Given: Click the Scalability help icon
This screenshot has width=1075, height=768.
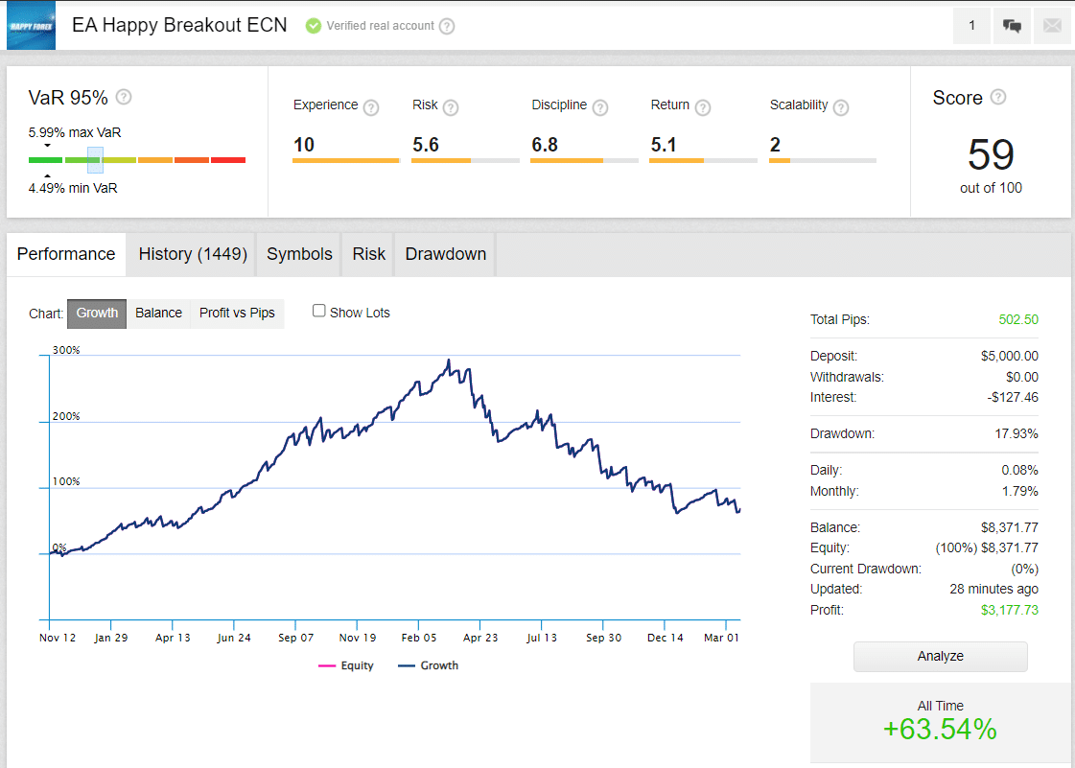Looking at the screenshot, I should click(x=841, y=107).
